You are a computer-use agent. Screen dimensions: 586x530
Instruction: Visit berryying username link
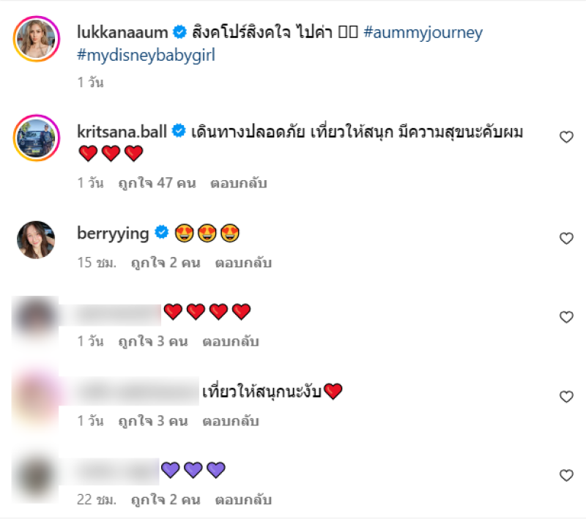(113, 234)
